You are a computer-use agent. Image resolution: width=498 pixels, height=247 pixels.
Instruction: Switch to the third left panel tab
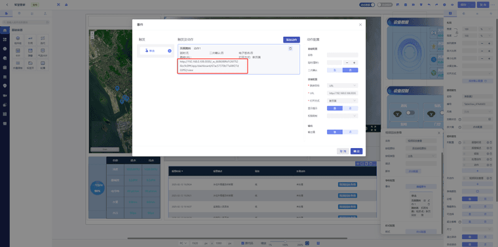32,13
